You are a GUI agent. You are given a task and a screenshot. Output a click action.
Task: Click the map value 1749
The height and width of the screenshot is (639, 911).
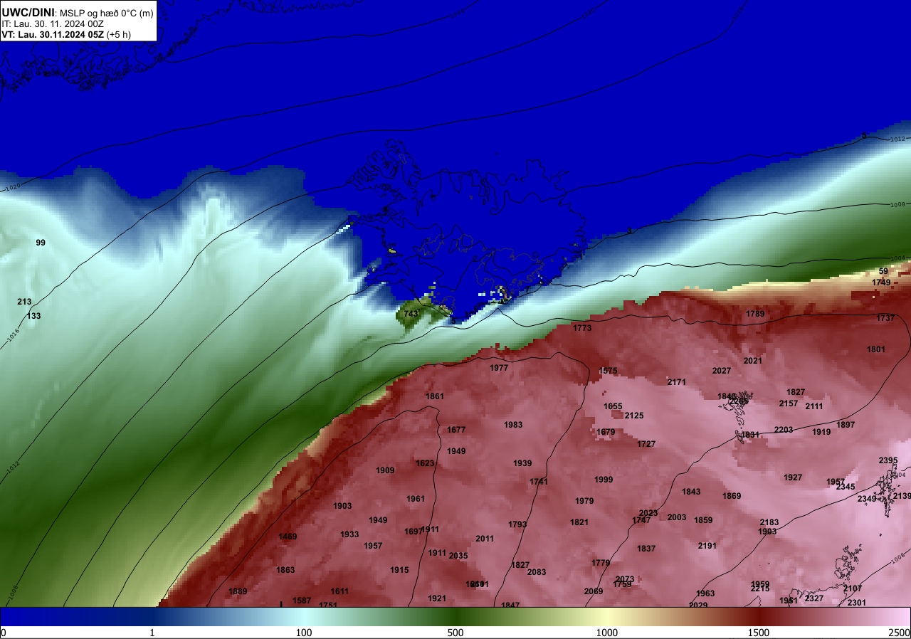click(881, 282)
